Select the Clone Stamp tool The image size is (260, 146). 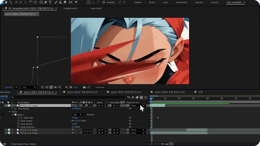60,2
